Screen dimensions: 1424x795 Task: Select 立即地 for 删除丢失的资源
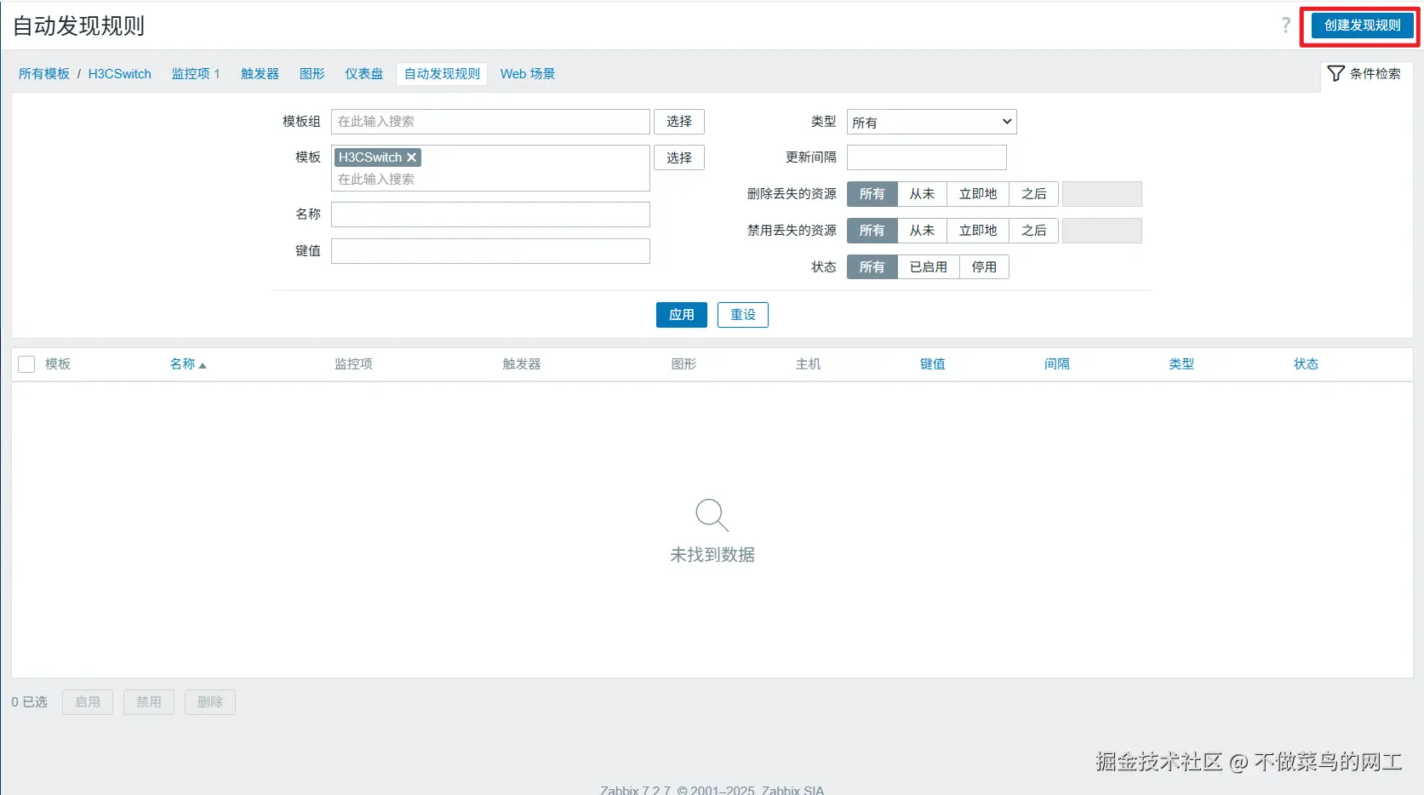point(978,194)
